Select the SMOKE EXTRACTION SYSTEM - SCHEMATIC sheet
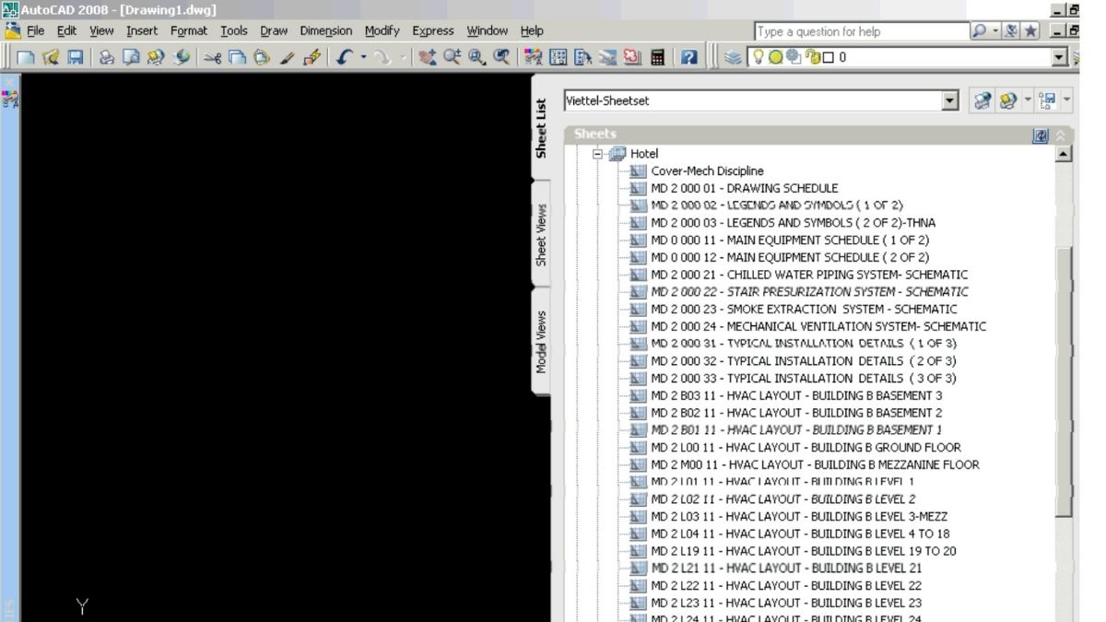The image size is (1106, 622). pos(804,310)
